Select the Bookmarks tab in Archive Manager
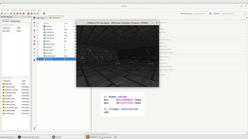Image resolution: width=248 pixels, height=139 pixels. 15,21
